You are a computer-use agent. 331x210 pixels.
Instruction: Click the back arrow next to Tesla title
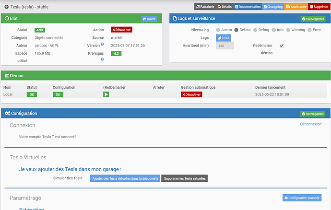[x=7, y=7]
